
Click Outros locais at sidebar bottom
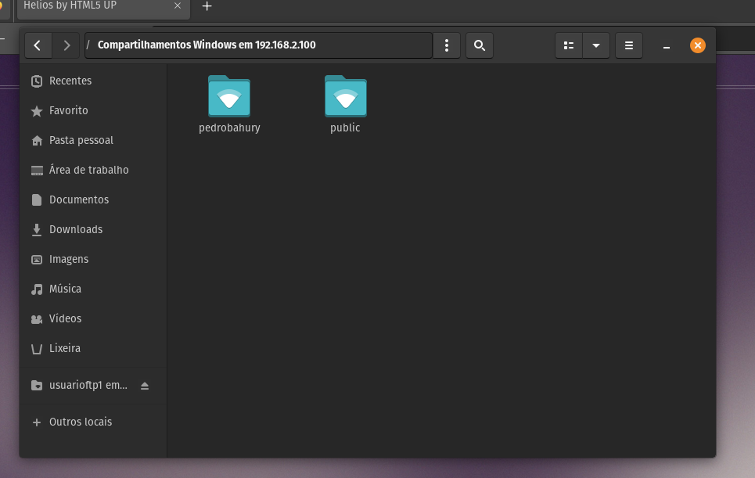pyautogui.click(x=81, y=421)
